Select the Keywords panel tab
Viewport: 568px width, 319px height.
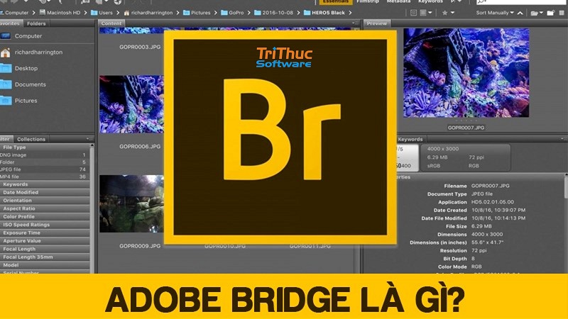410,139
